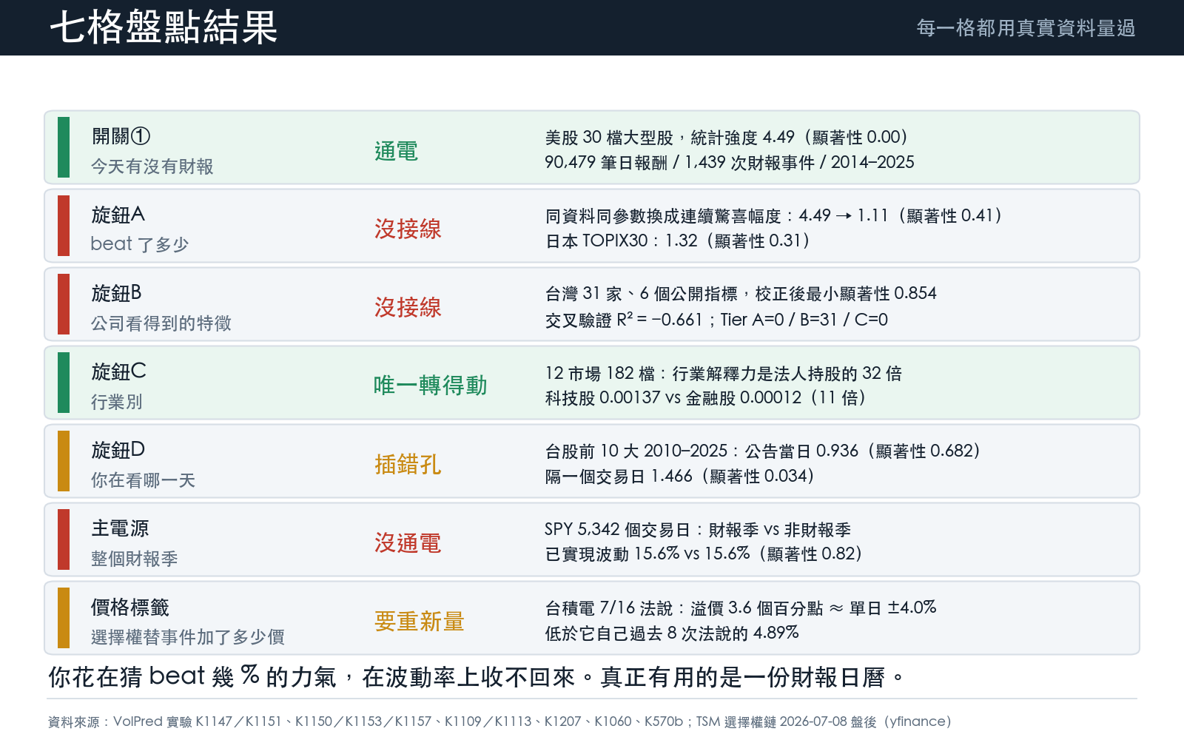Click the line 台灣 31 家、6 個公開指標
This screenshot has height=740, width=1184.
tap(741, 294)
